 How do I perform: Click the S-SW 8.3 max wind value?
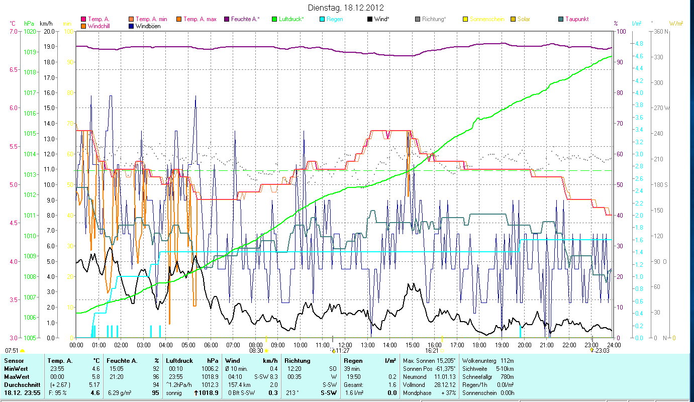[x=266, y=377]
